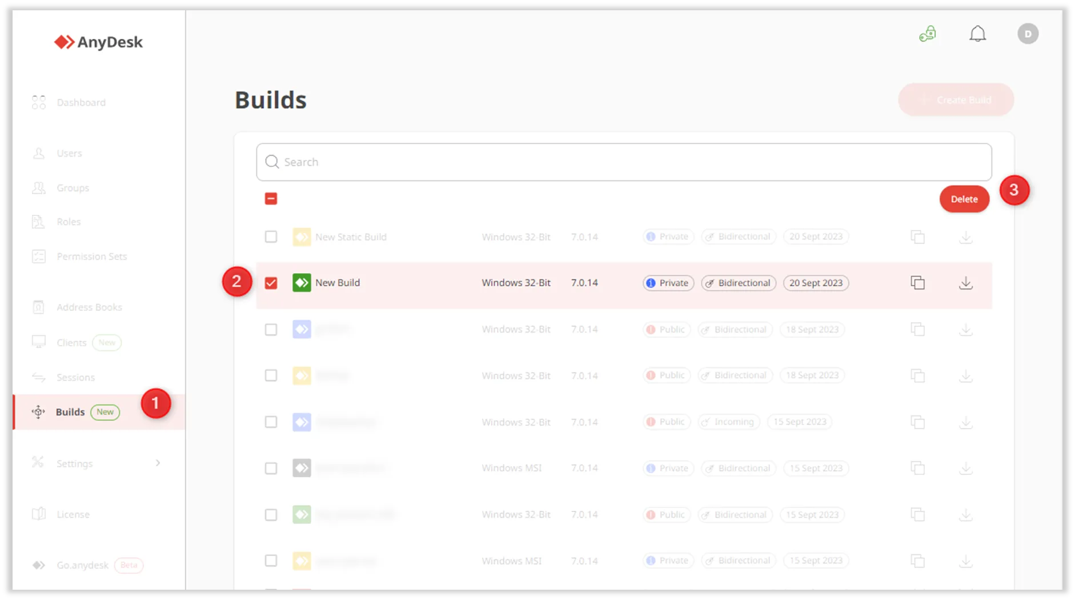The width and height of the screenshot is (1075, 600).
Task: Toggle the select-all checkbox above the list
Action: point(271,199)
